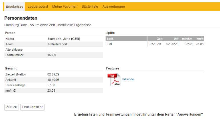Click the Streckenlänge value 57.50
This screenshot has width=220, height=123.
[51, 85]
